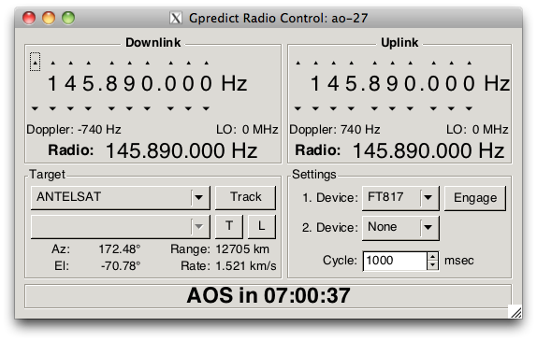This screenshot has height=341, width=537.
Task: Increase the Uplink 1 kHz digit
Action: 411,63
